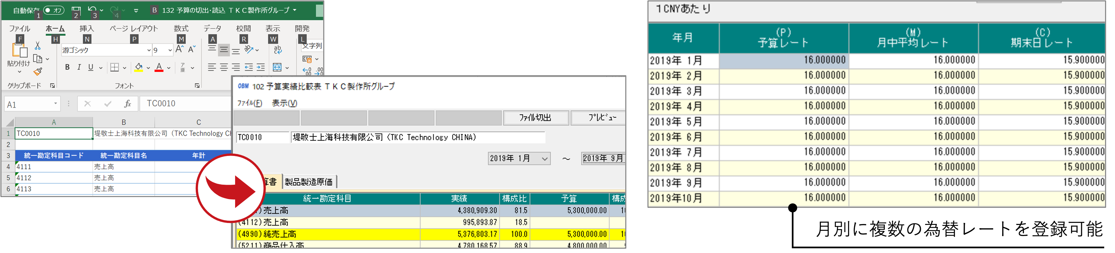The width and height of the screenshot is (1115, 253).
Task: Open the workbook title dropdown arrow
Action: 295,10
